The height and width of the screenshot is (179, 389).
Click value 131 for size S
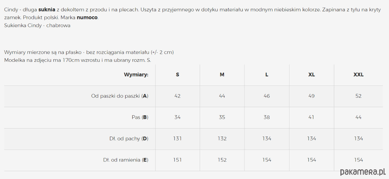pyautogui.click(x=178, y=139)
